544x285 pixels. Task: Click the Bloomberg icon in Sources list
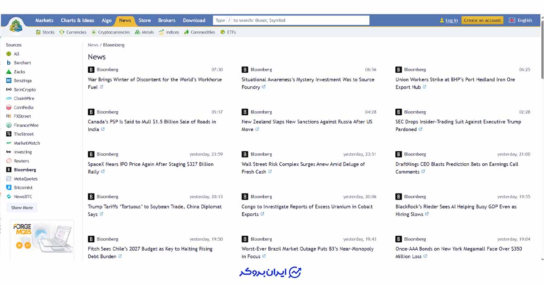click(x=9, y=170)
